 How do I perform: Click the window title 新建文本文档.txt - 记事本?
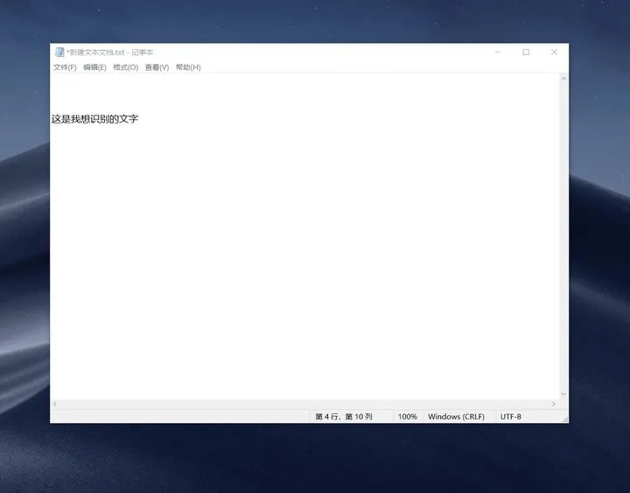[109, 53]
